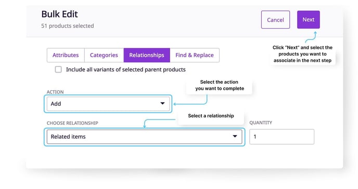Viewport: 358px width, 189px height.
Task: Click the QUANTITY field label
Action: 261,123
